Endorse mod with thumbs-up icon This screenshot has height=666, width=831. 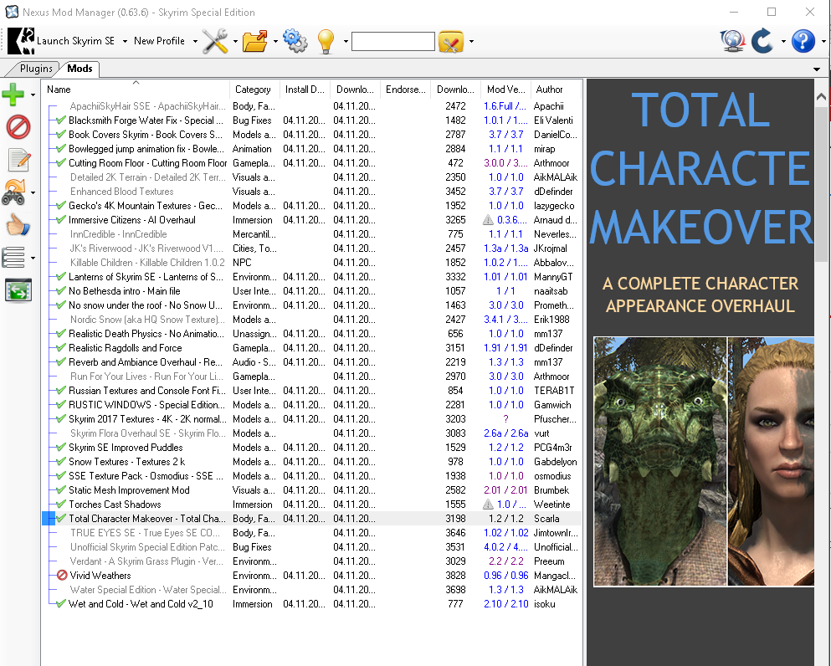point(18,226)
